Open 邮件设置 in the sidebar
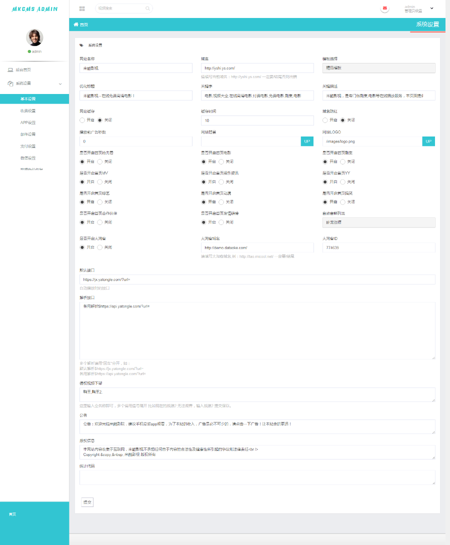Image resolution: width=450 pixels, height=545 pixels. click(x=28, y=134)
